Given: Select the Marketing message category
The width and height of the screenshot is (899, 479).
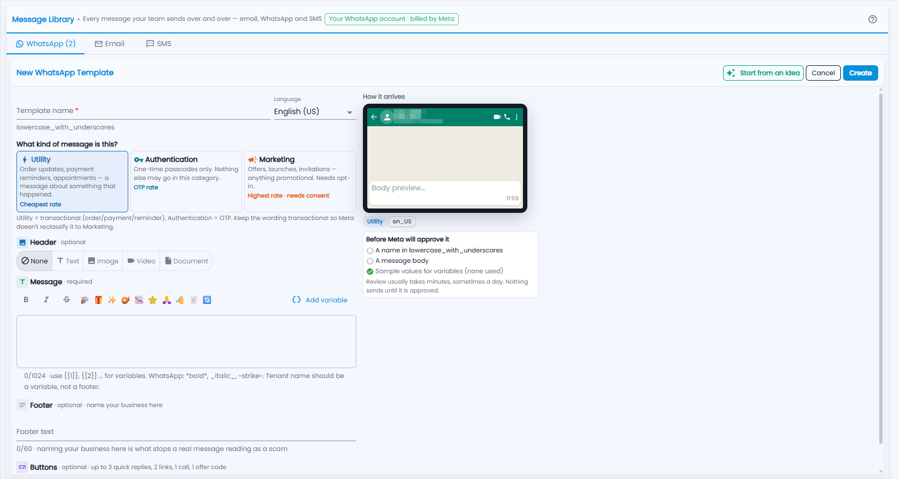Looking at the screenshot, I should (x=300, y=182).
